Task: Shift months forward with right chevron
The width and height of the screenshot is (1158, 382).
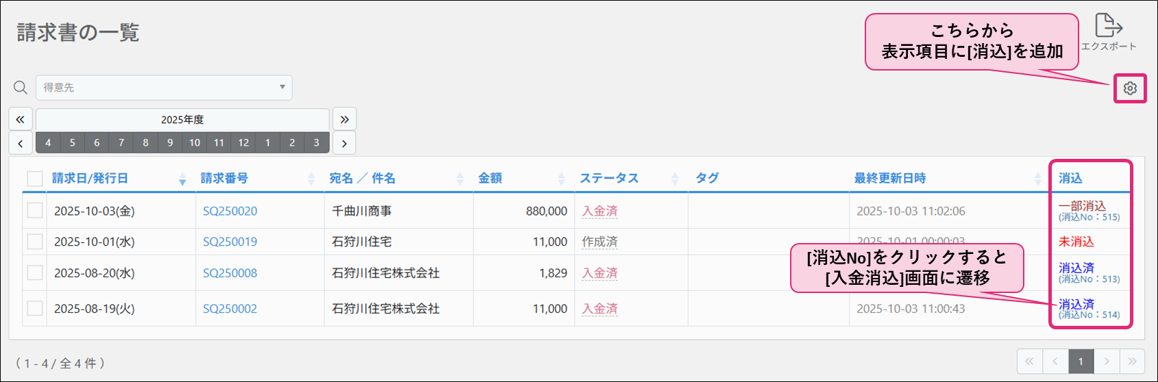Action: [x=344, y=143]
